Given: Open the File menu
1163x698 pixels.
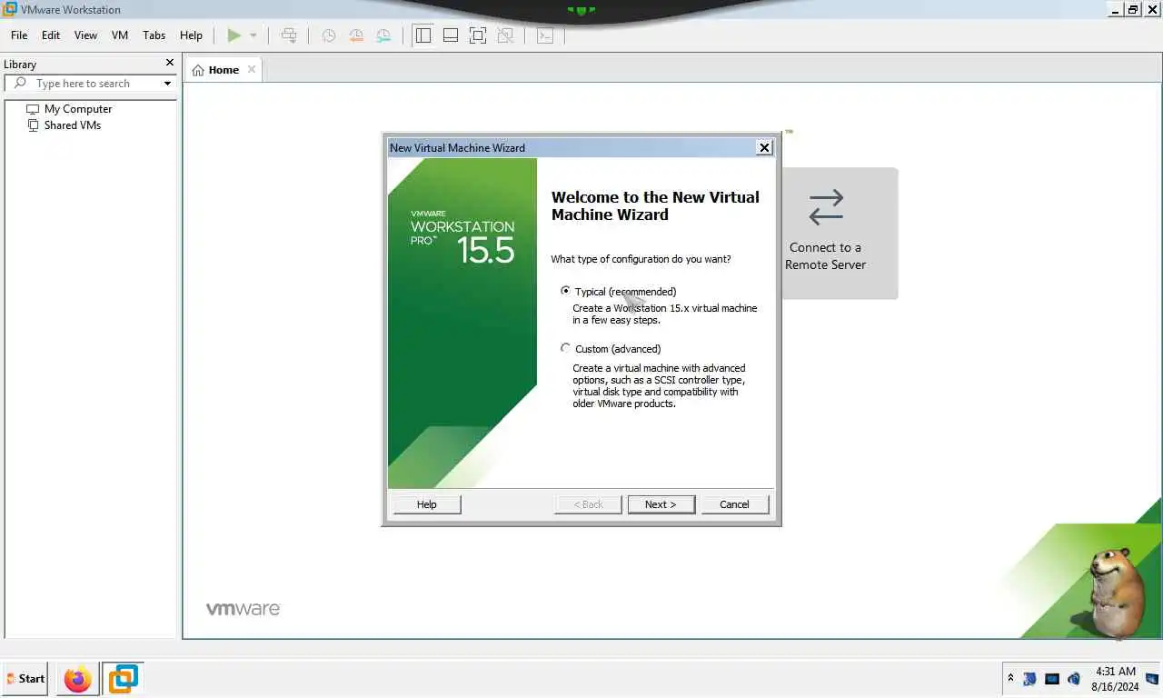Looking at the screenshot, I should (x=19, y=35).
